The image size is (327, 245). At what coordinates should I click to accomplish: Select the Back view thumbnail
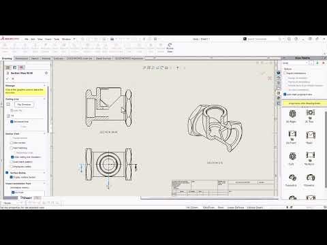310,135
